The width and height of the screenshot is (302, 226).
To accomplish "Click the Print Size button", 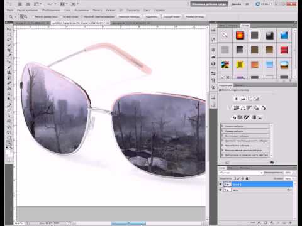I will (x=195, y=17).
